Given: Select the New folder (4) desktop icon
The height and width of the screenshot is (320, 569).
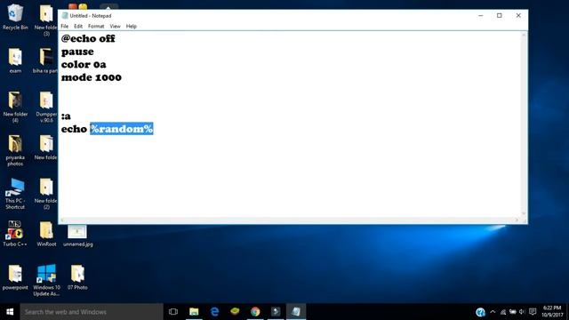Looking at the screenshot, I should pos(15,107).
